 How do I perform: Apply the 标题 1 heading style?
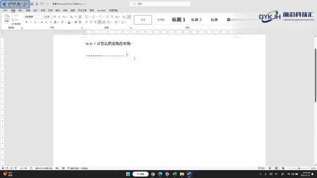[178, 20]
